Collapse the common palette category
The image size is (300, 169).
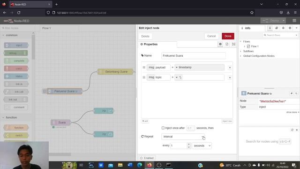(11, 35)
